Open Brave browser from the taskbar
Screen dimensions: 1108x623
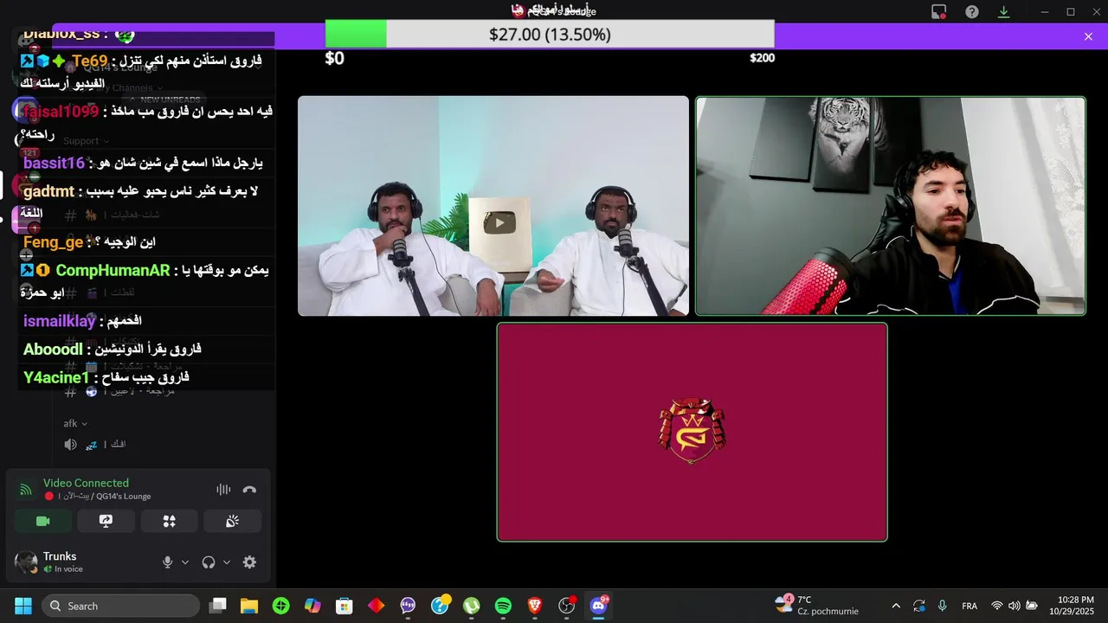tap(535, 606)
